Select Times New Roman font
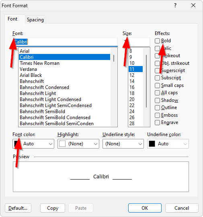 tap(64, 63)
